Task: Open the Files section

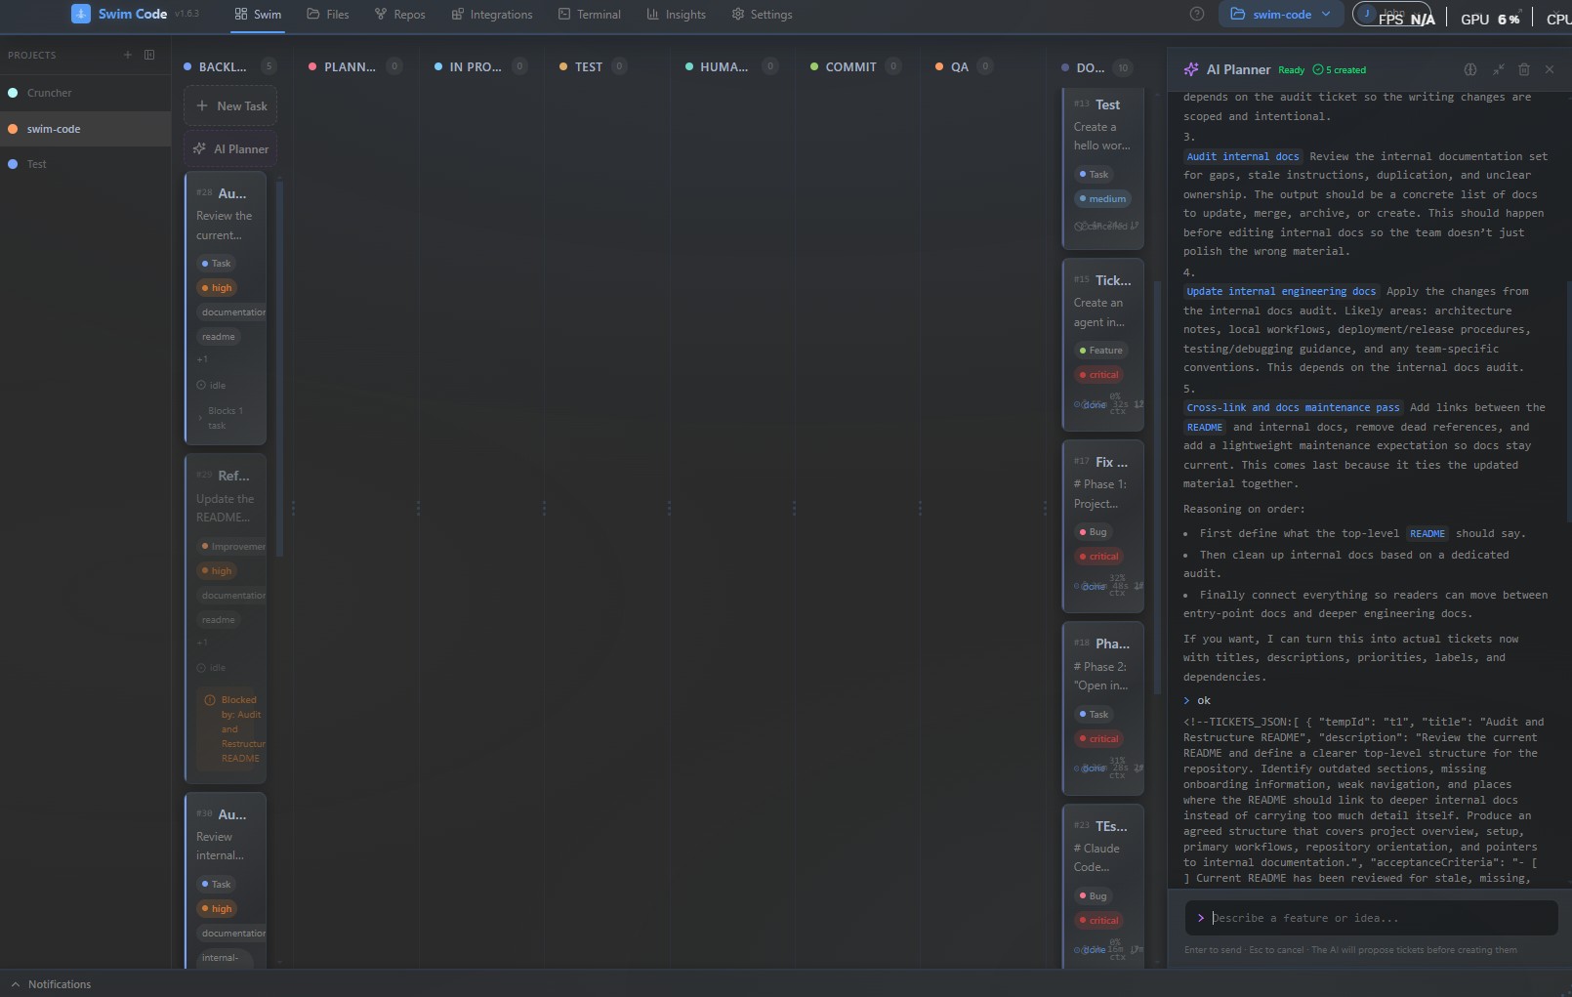Action: (x=328, y=15)
